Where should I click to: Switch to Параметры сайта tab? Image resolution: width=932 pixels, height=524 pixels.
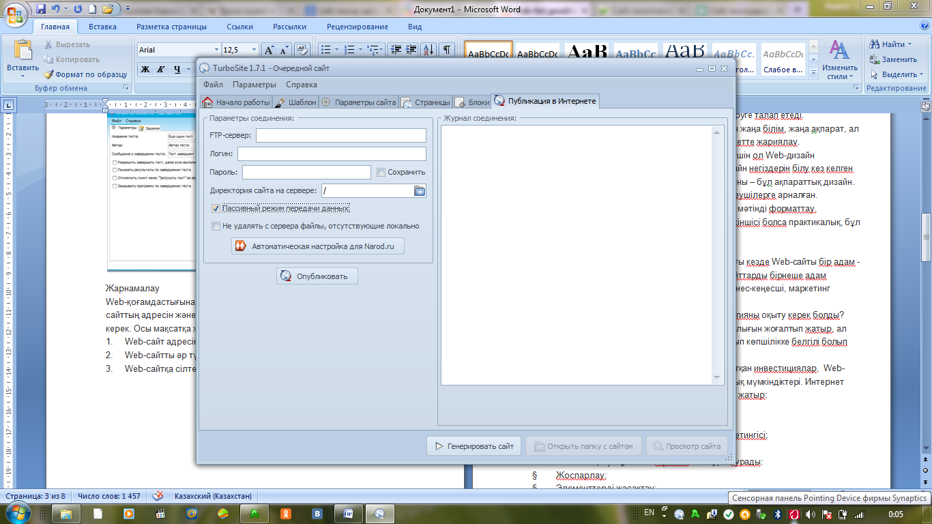click(x=359, y=102)
